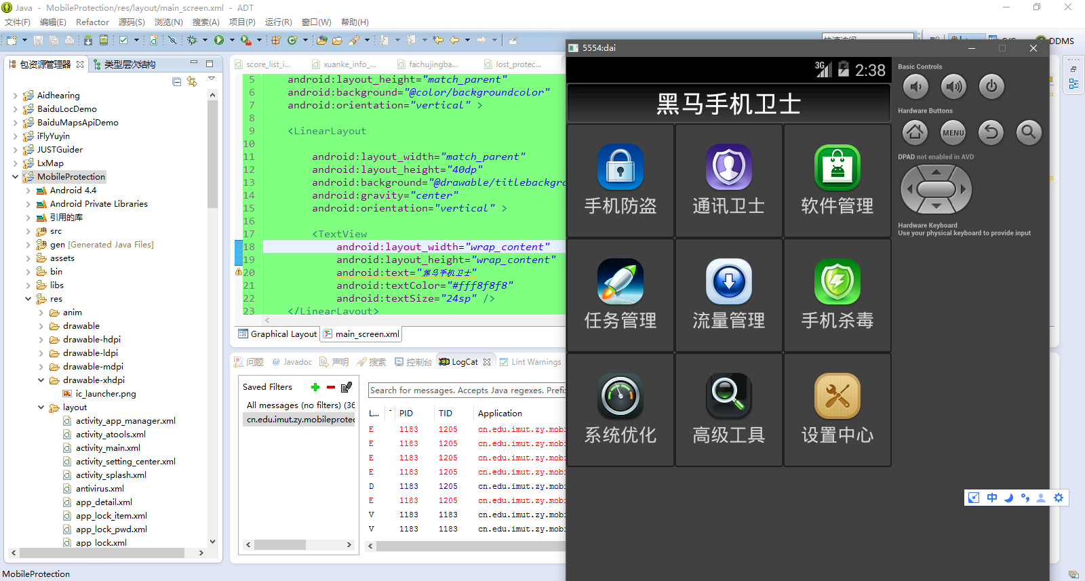The width and height of the screenshot is (1085, 581).
Task: Open the Android Virtual Device Manager icon
Action: (104, 40)
